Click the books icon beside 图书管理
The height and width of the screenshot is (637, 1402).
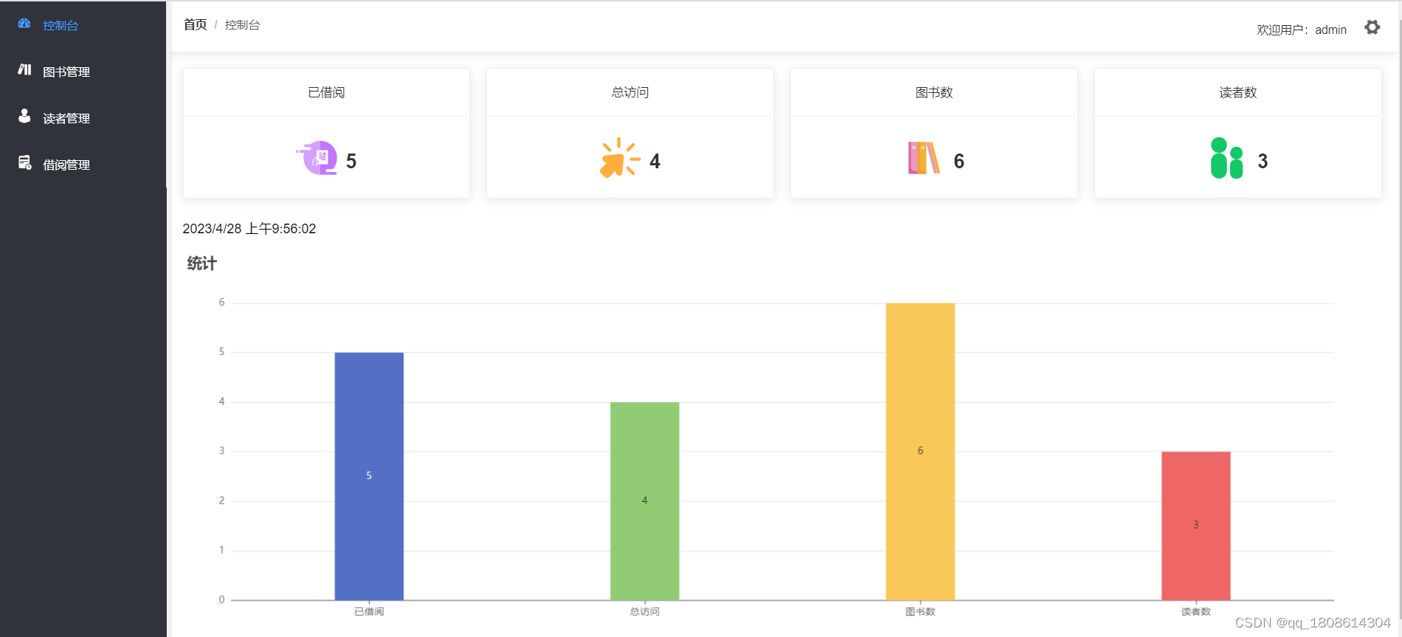click(24, 70)
